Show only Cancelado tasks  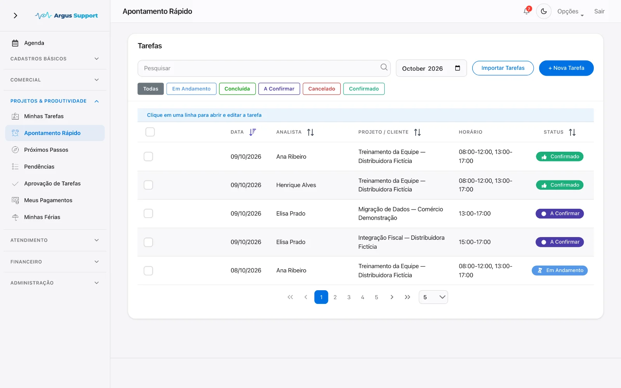coord(322,89)
